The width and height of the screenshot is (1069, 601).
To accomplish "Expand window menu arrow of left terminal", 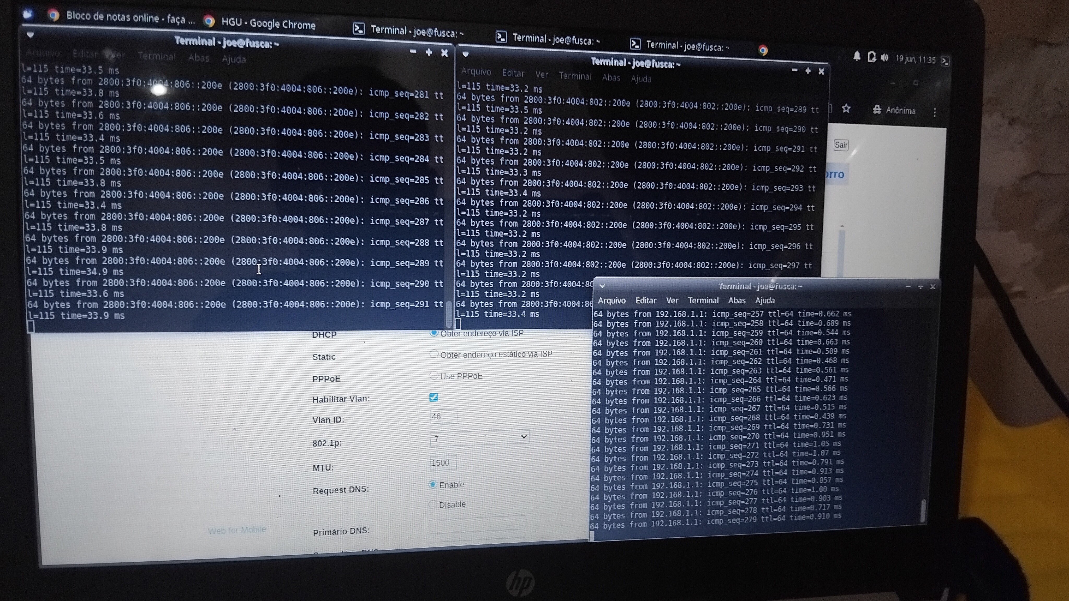I will click(30, 35).
